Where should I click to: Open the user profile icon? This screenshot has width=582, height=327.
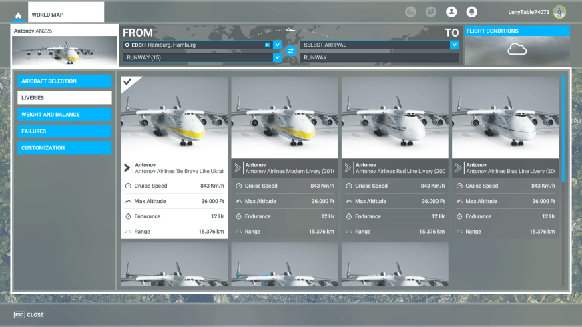point(451,12)
